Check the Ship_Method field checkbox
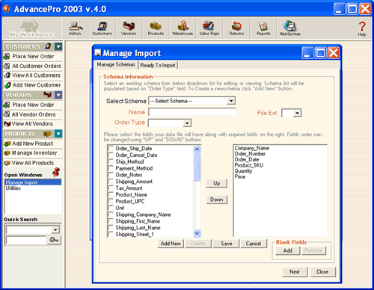The width and height of the screenshot is (374, 290). pos(111,161)
